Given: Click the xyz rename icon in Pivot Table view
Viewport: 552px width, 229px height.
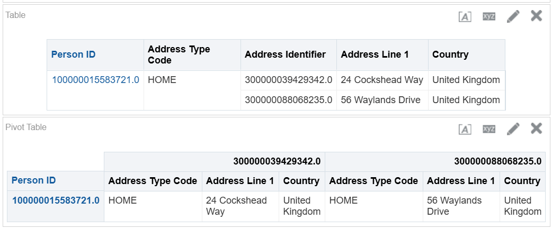Looking at the screenshot, I should (489, 129).
